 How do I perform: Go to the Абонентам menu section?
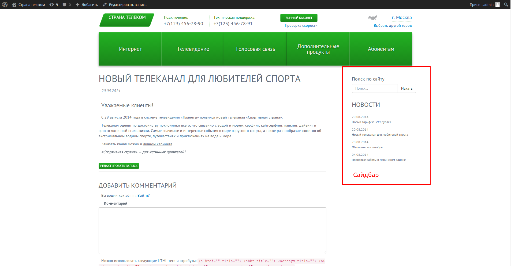(x=381, y=49)
